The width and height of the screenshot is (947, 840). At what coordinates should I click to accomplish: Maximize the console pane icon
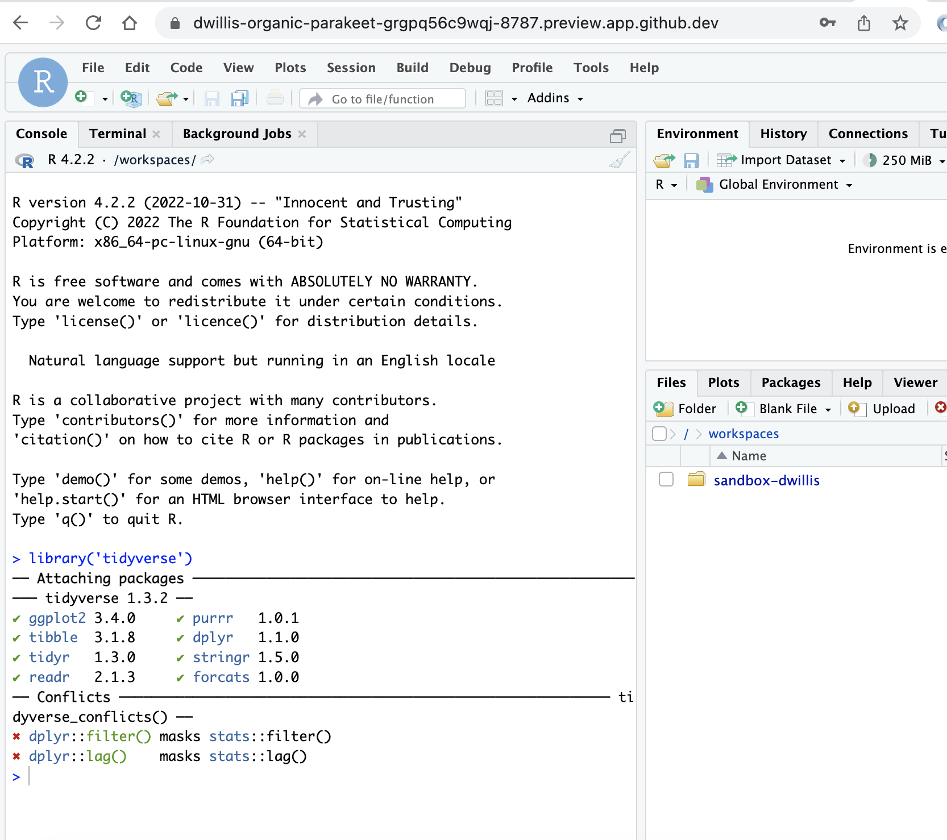point(618,135)
